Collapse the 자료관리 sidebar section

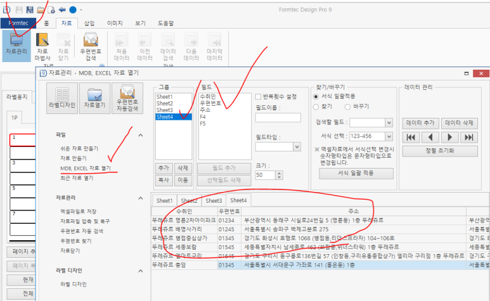(141, 198)
